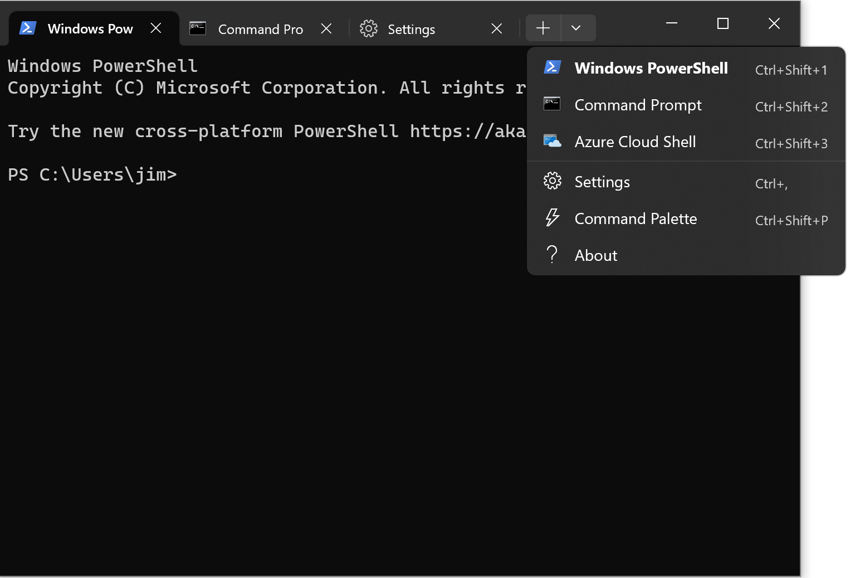Choose Windows PowerShell from the dropdown menu
860x578 pixels.
pyautogui.click(x=686, y=68)
